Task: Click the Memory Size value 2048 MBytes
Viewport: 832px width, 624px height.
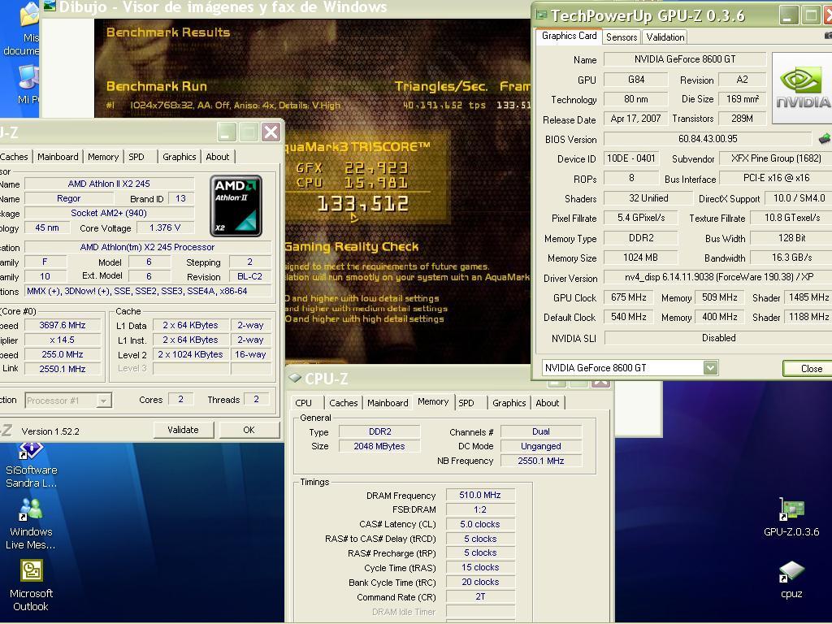Action: click(379, 446)
